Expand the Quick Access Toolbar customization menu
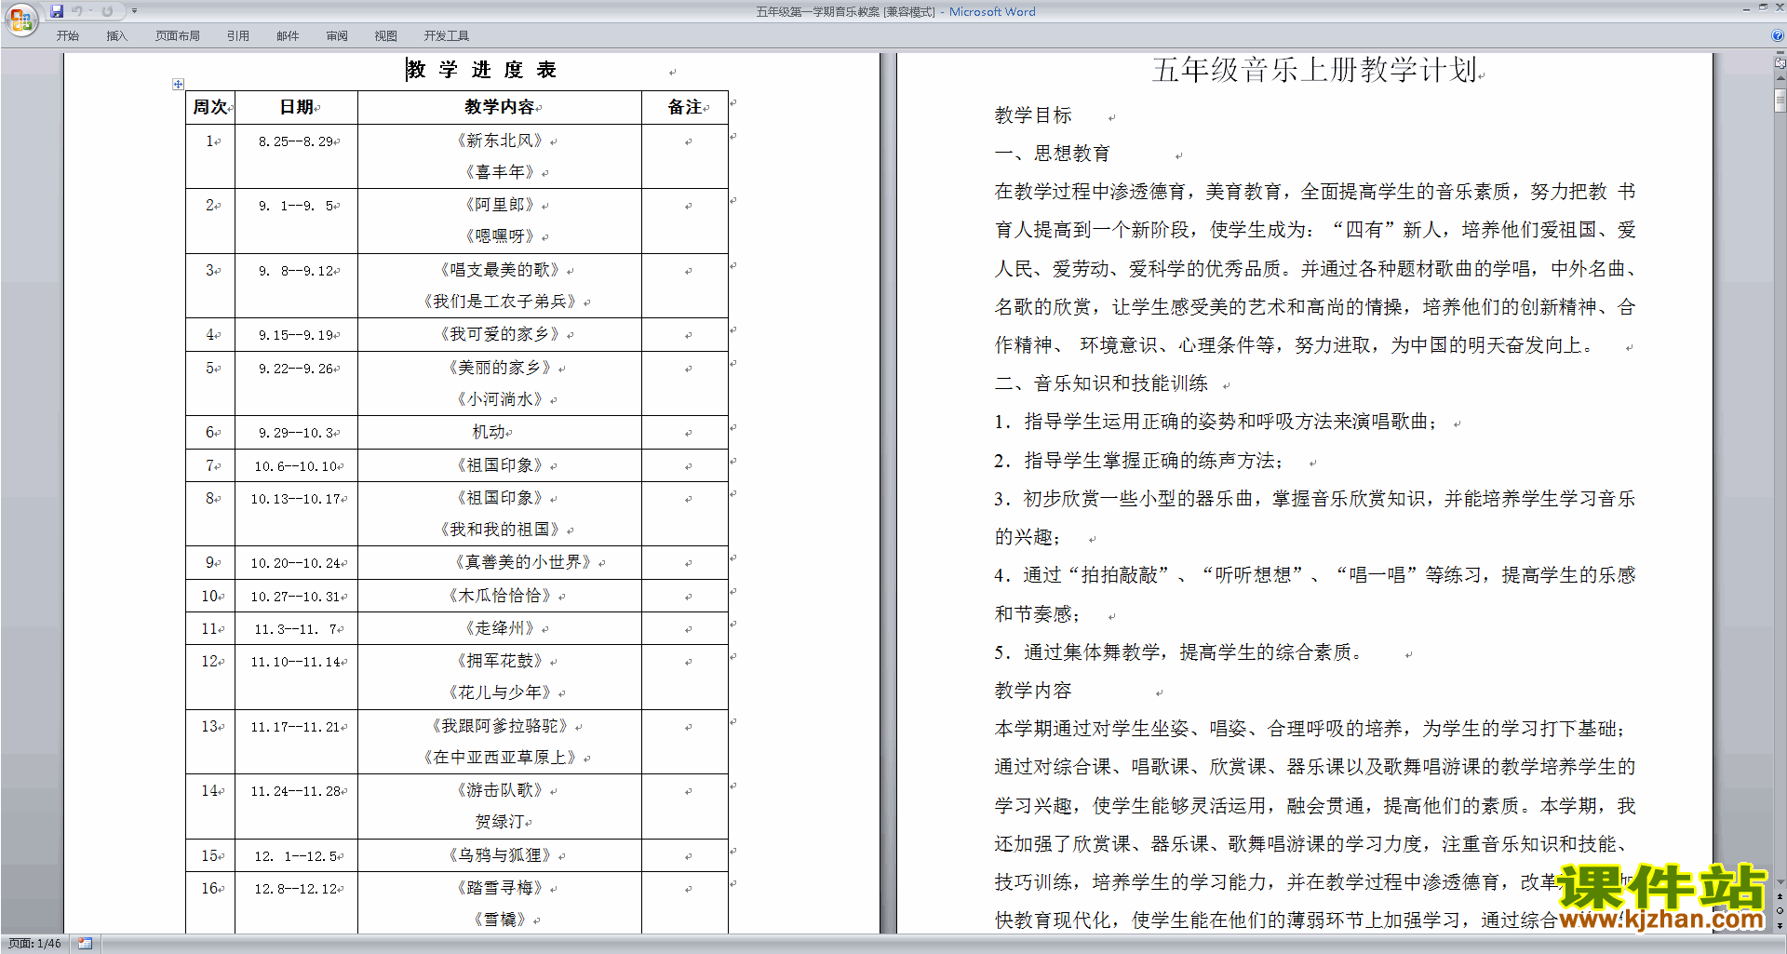Viewport: 1787px width, 954px height. [x=134, y=11]
